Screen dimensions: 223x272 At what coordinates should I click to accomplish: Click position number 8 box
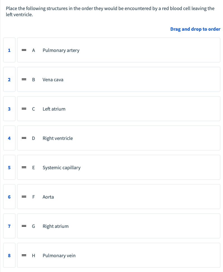[x=9, y=255]
